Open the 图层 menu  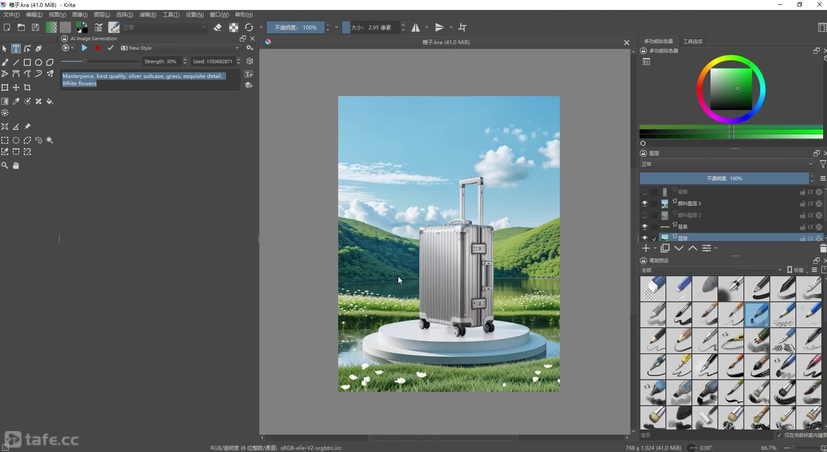point(102,15)
